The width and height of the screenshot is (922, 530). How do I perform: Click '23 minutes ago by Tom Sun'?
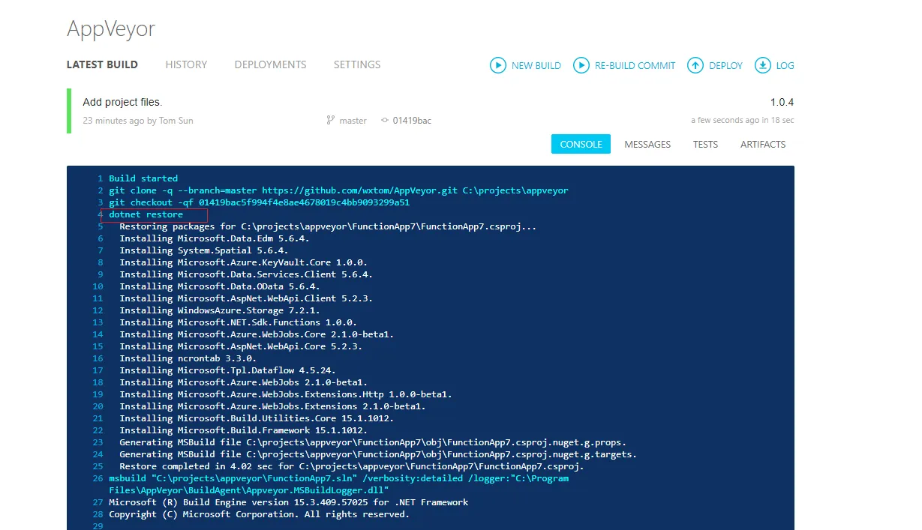tap(137, 120)
